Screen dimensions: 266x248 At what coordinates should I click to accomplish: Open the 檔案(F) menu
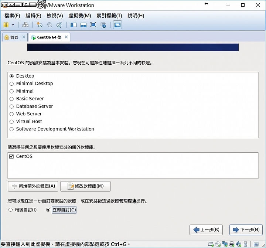12,16
